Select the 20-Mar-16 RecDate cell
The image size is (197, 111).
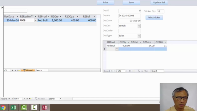[x=11, y=20]
